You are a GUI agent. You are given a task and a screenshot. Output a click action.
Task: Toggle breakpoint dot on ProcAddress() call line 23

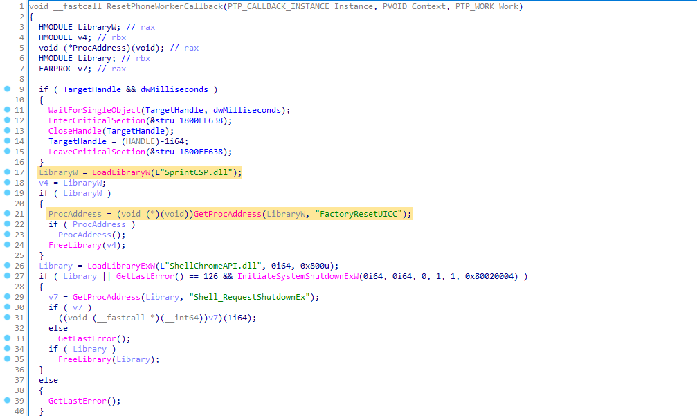tap(7, 234)
